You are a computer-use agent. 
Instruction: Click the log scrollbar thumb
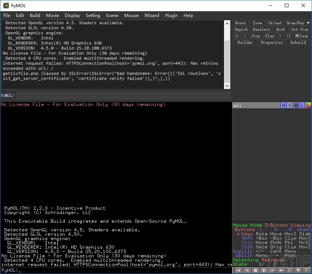tap(227, 61)
